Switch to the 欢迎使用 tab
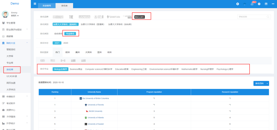This screenshot has width=277, height=130. [x=46, y=6]
